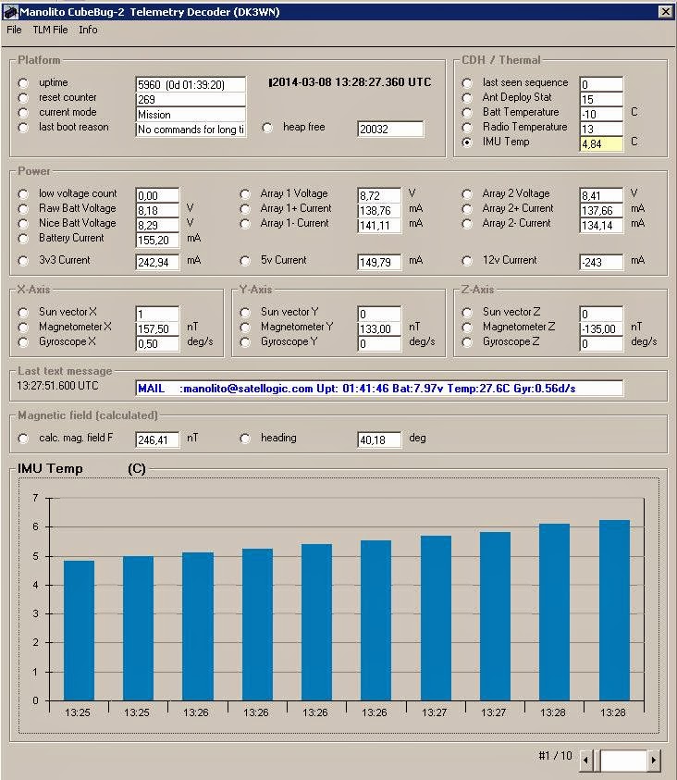Select the uptime radio button
This screenshot has width=677, height=780.
click(x=23, y=83)
